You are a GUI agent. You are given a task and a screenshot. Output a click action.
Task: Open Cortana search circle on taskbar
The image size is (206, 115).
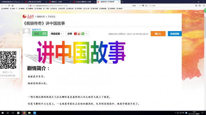[x=8, y=113]
